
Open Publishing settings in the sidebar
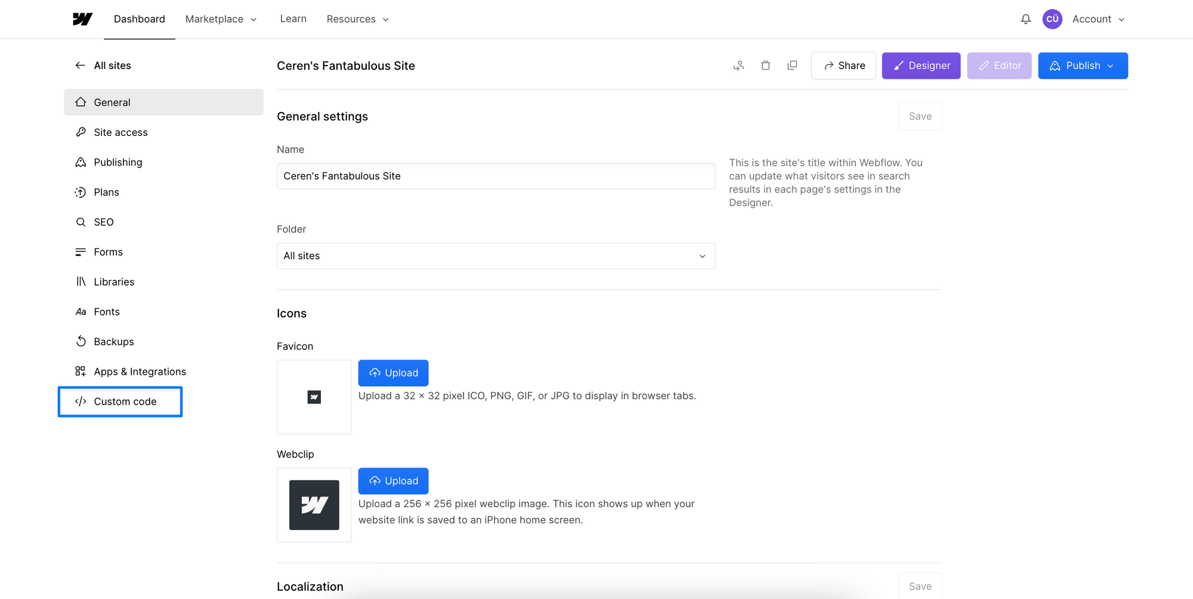(x=163, y=162)
